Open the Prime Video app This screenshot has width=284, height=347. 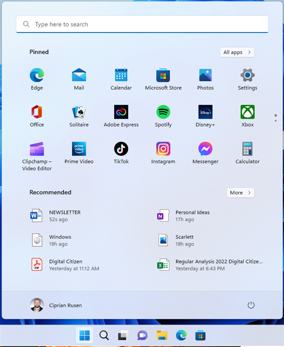coord(79,153)
